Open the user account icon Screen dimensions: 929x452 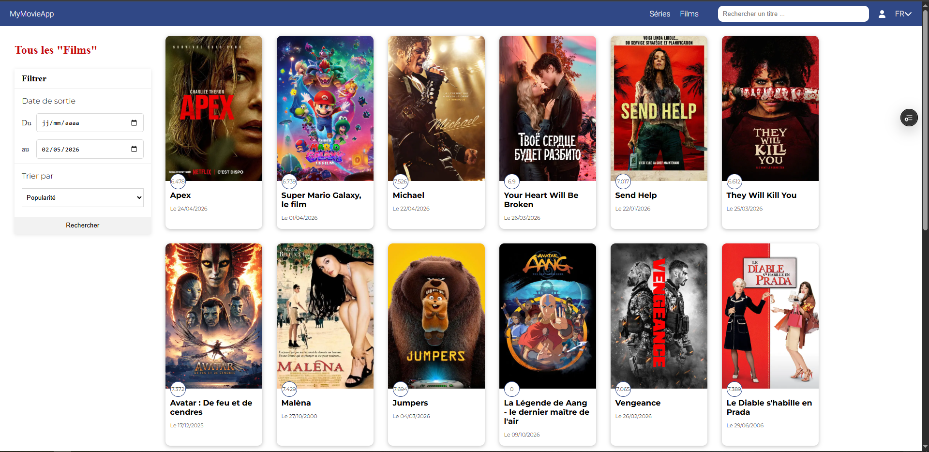pyautogui.click(x=882, y=14)
